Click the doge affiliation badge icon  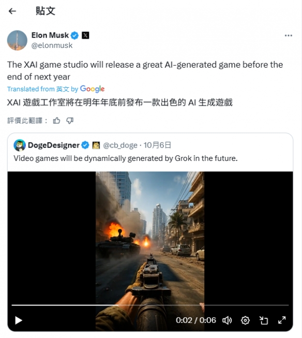pyautogui.click(x=96, y=146)
